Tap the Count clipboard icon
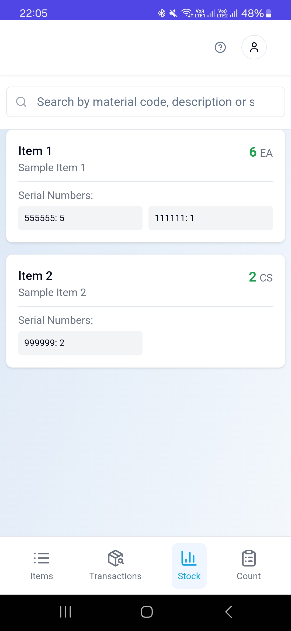291x631 pixels. point(249,558)
